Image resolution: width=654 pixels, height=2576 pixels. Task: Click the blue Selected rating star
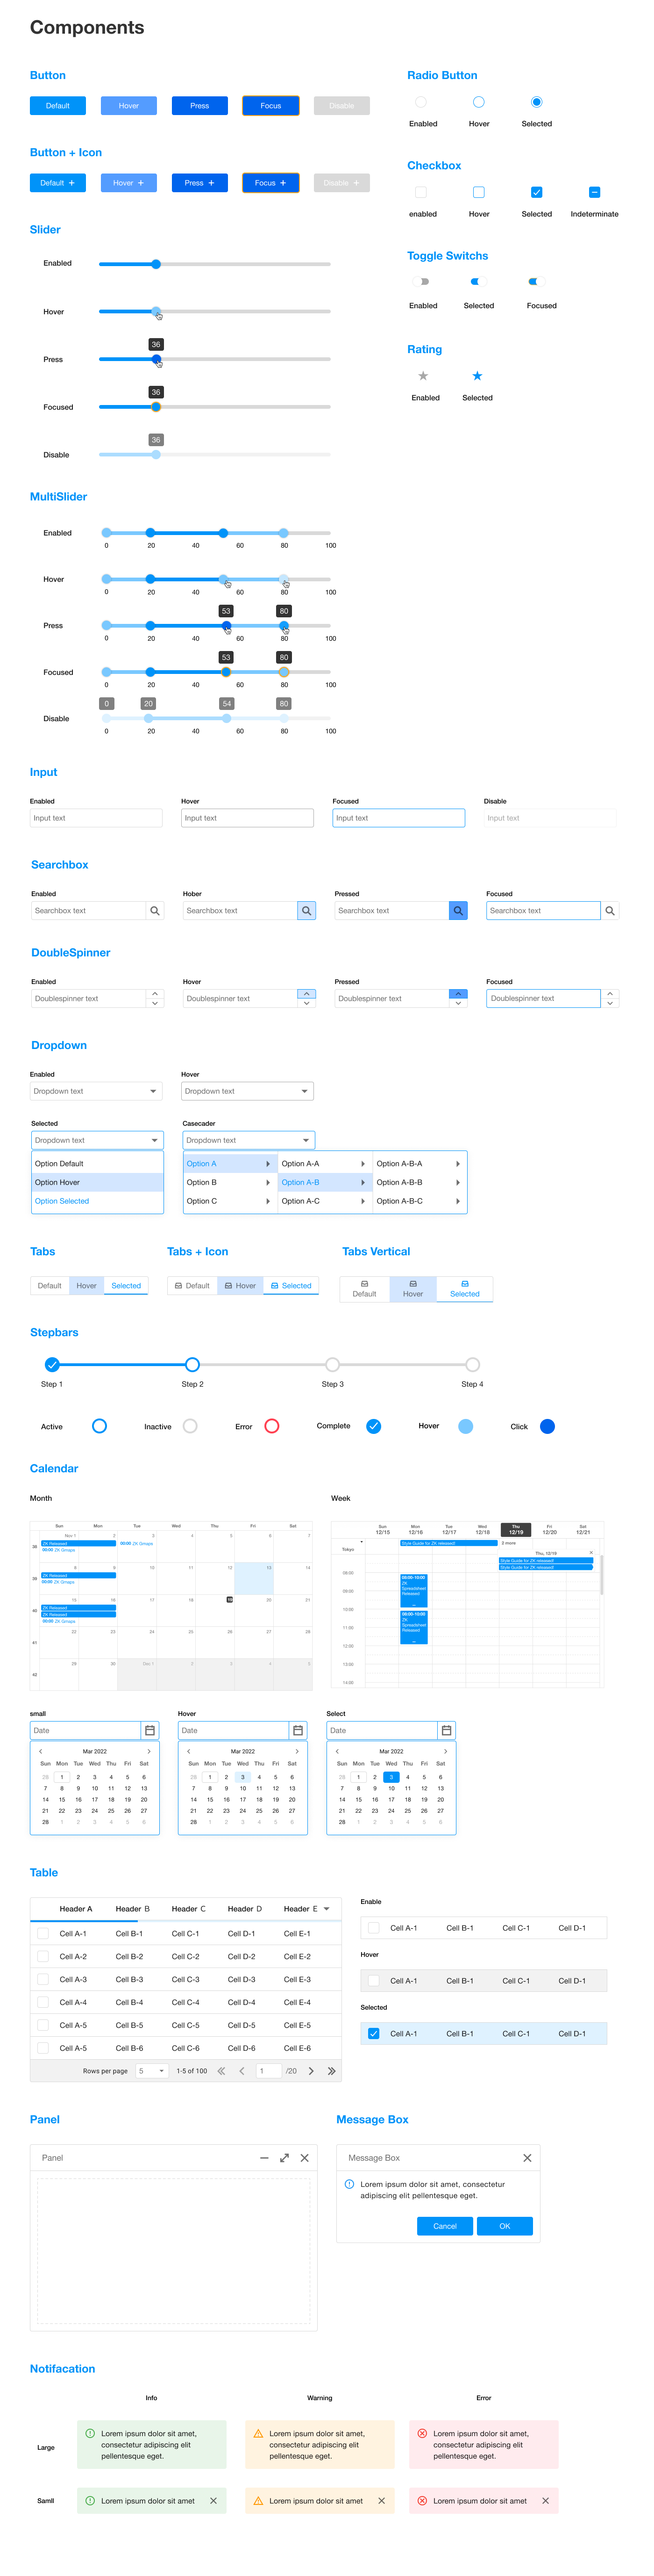pos(477,376)
